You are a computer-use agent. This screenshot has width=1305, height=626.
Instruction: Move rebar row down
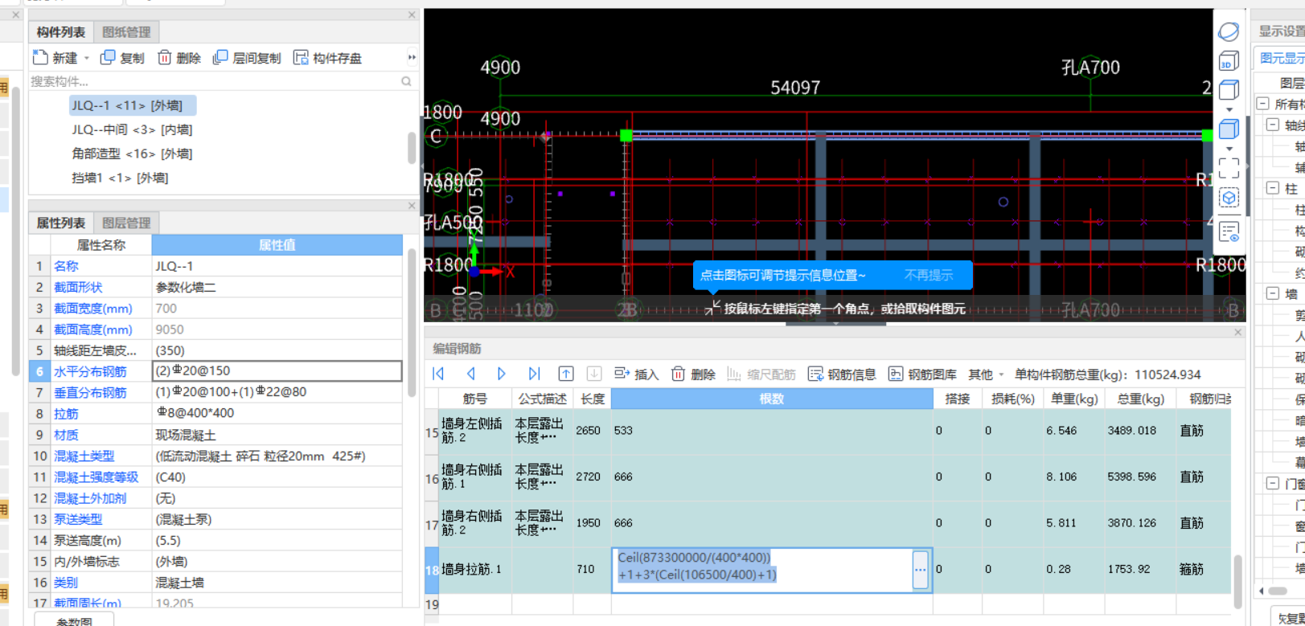pos(594,374)
